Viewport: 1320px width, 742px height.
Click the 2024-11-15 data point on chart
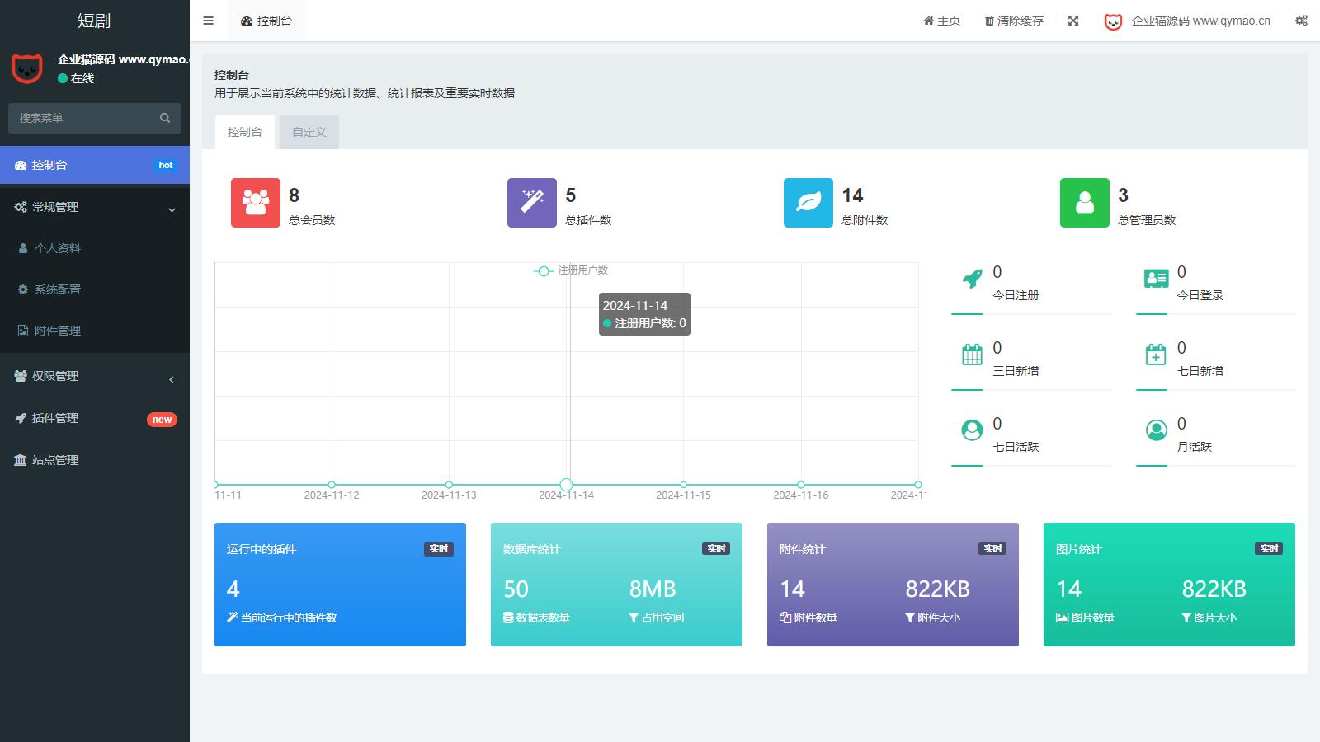pos(683,485)
